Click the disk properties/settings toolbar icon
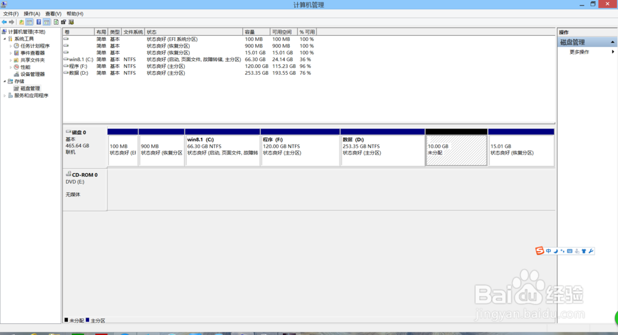 click(64, 22)
